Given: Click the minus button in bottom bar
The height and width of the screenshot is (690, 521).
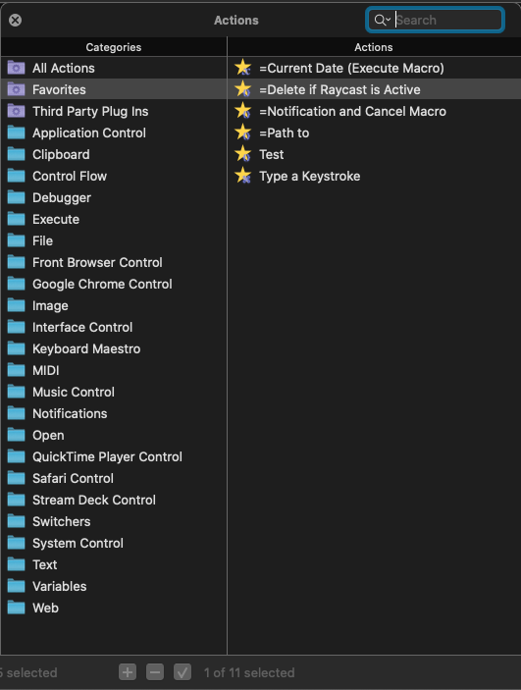Looking at the screenshot, I should [x=155, y=672].
